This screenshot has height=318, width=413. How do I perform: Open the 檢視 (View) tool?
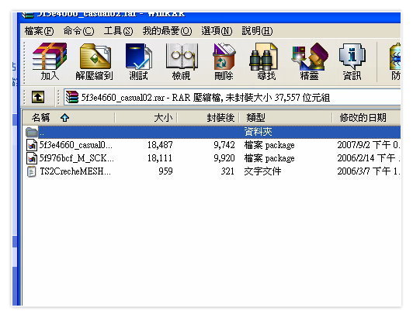(181, 61)
